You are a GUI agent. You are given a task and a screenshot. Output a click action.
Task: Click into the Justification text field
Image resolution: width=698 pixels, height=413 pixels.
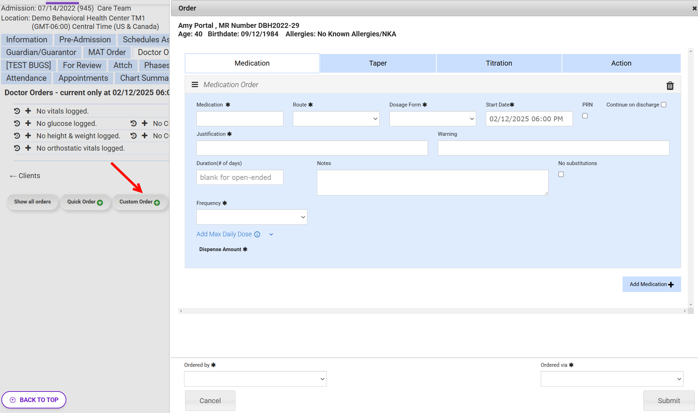(312, 148)
